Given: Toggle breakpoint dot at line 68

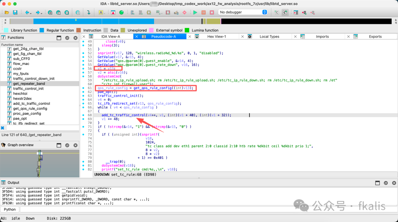Looking at the screenshot, I should click(x=83, y=115).
